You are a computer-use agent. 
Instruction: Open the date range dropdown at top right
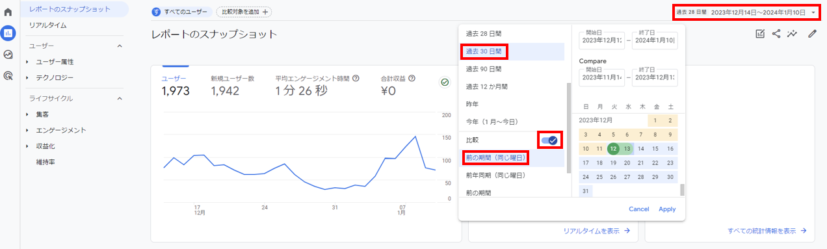coord(746,12)
